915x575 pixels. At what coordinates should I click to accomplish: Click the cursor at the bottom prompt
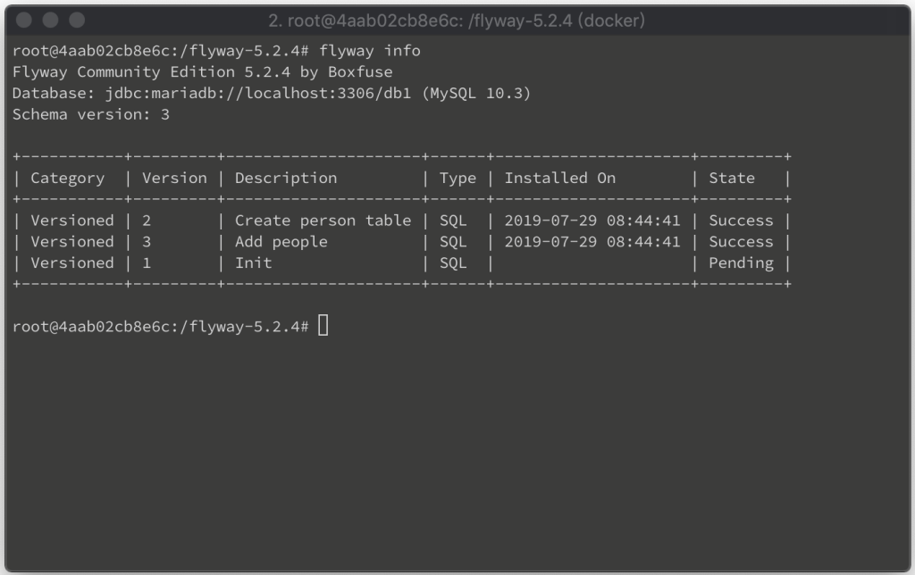[323, 325]
